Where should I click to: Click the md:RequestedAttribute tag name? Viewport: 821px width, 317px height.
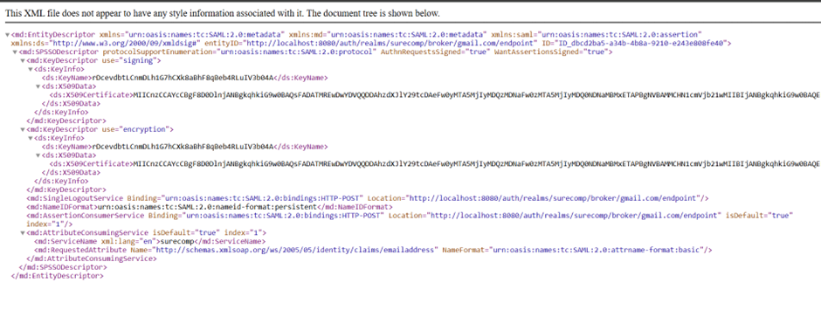(x=82, y=250)
